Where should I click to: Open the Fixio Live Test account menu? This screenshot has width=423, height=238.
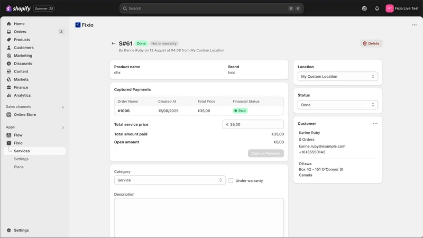pos(402,8)
